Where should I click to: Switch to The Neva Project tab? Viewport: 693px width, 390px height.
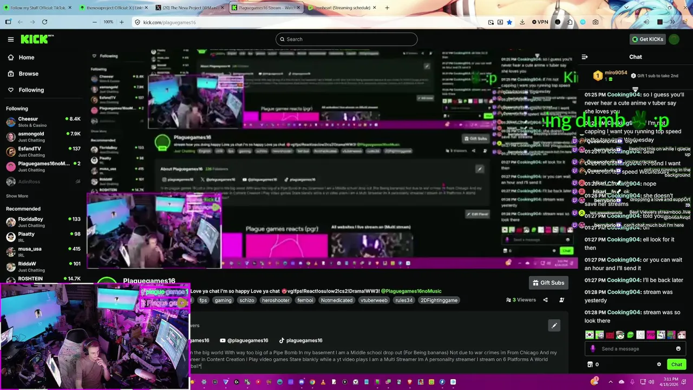[189, 8]
